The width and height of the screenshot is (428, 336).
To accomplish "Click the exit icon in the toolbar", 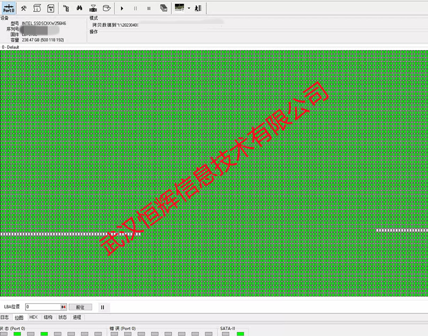I will (x=198, y=9).
